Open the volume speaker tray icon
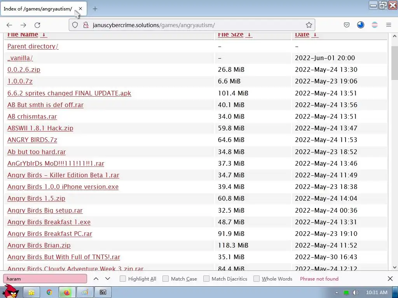Image resolution: width=398 pixels, height=298 pixels. (355, 293)
